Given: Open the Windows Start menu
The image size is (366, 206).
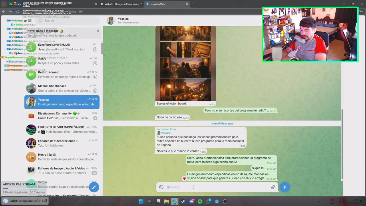Looking at the screenshot, I should click(x=141, y=201).
